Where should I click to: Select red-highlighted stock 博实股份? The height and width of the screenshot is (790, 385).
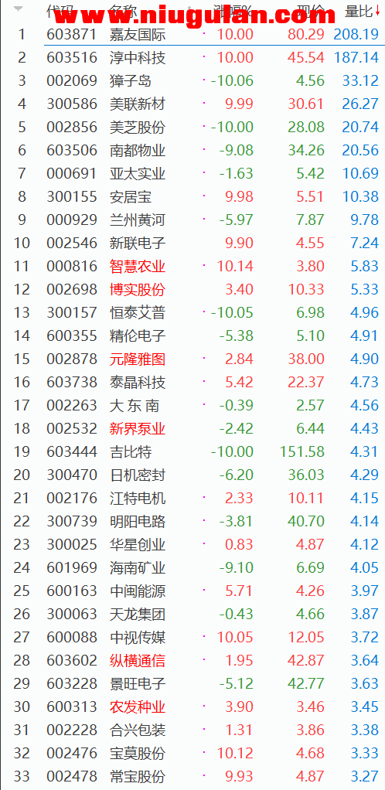(138, 290)
